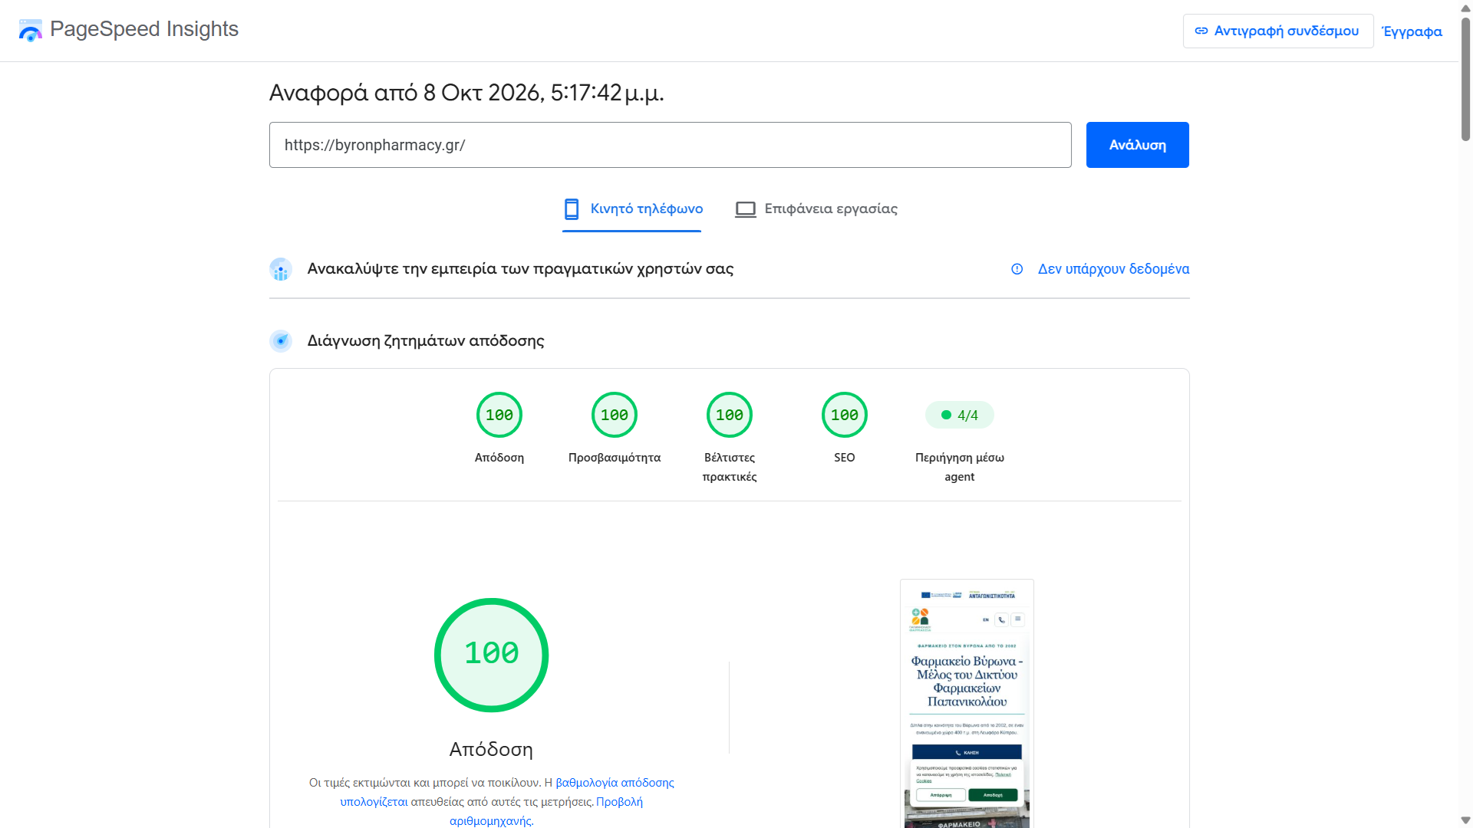Focus the URL field with byronpharmacy.gr

tap(671, 145)
